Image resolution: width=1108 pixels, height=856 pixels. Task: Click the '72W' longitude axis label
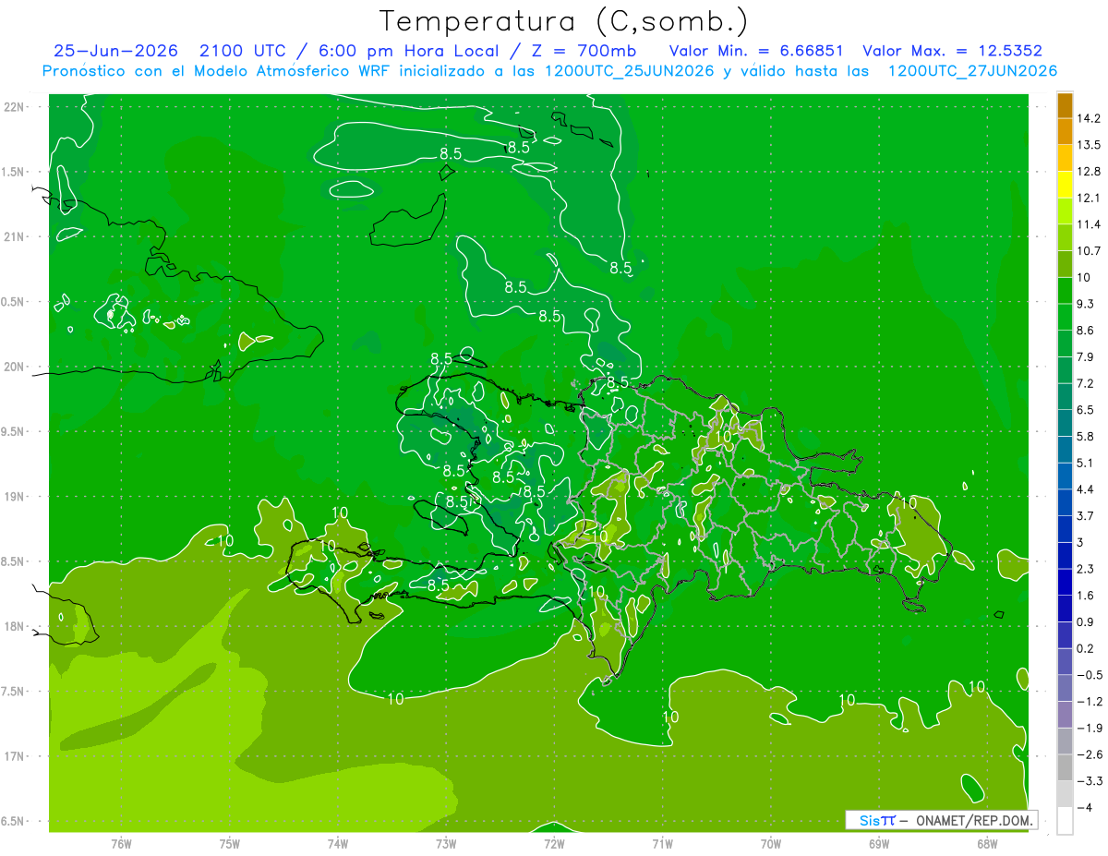click(554, 843)
